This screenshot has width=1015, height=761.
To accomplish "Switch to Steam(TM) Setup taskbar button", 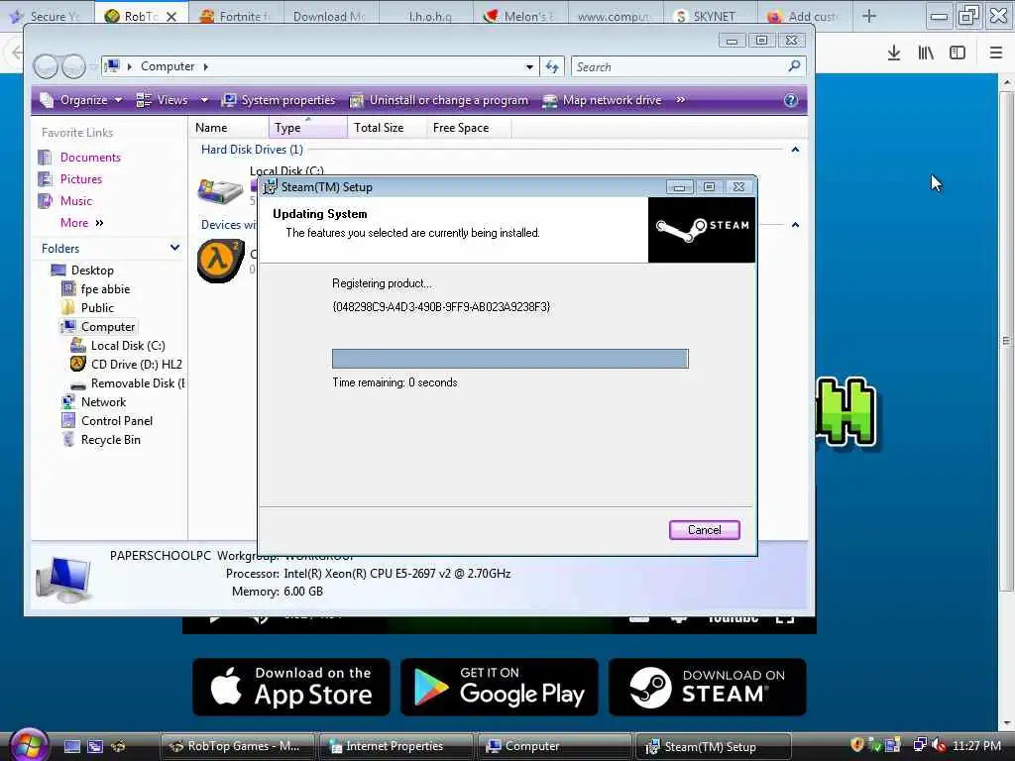I will click(x=714, y=746).
